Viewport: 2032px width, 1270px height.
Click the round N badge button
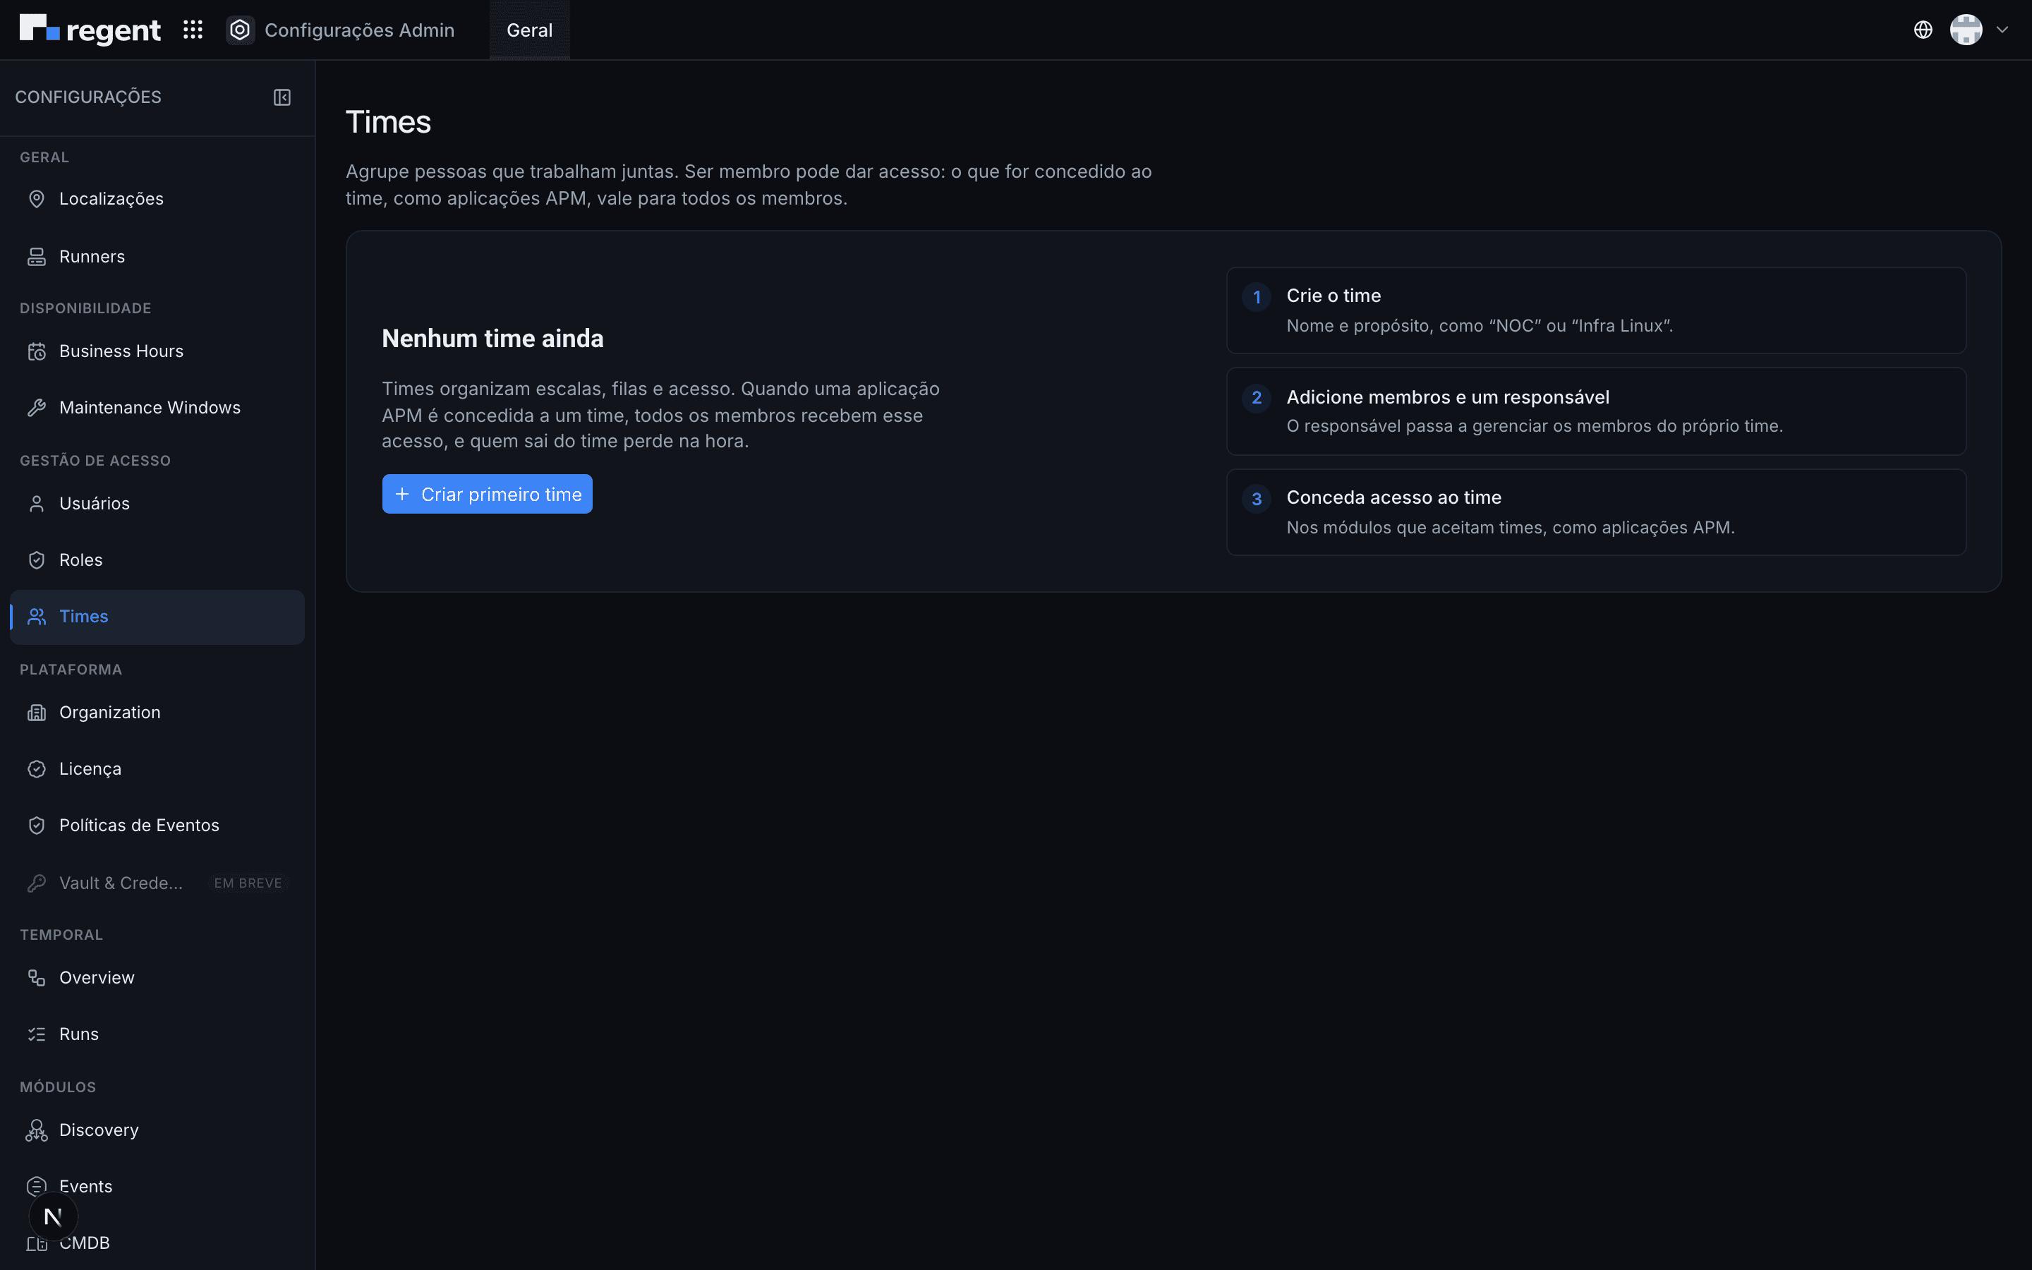pyautogui.click(x=53, y=1216)
